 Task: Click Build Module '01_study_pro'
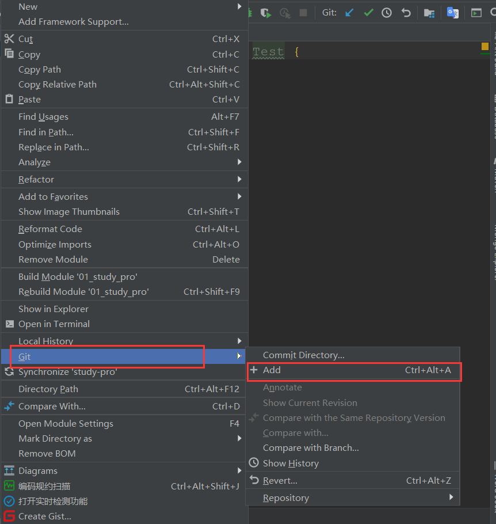pyautogui.click(x=125, y=277)
